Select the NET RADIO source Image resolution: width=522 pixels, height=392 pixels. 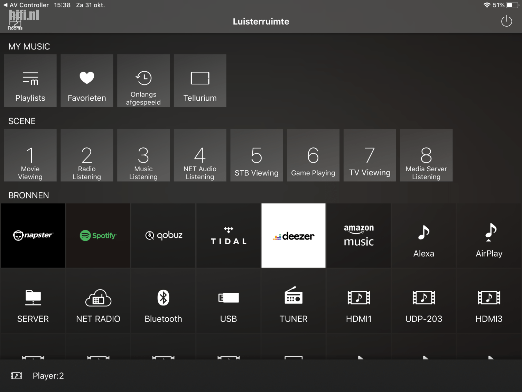tap(98, 301)
